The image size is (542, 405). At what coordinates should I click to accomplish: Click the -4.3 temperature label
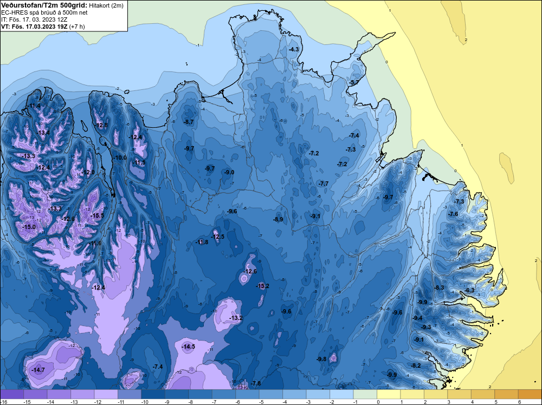[x=294, y=50]
